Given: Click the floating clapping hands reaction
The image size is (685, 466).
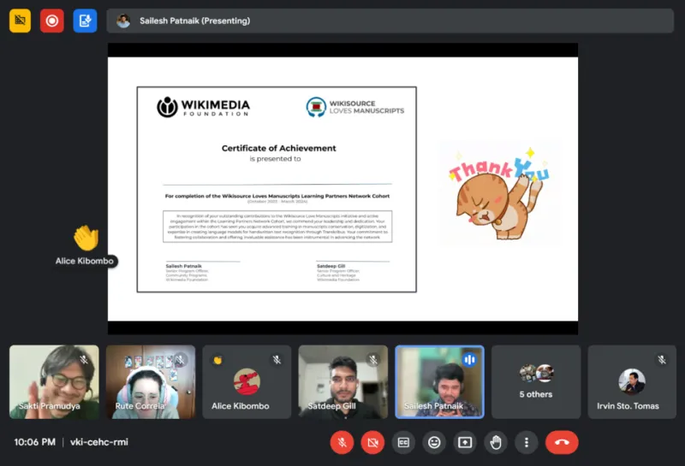Looking at the screenshot, I should [86, 238].
